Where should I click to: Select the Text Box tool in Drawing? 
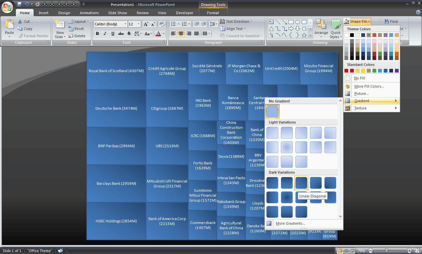coord(271,22)
